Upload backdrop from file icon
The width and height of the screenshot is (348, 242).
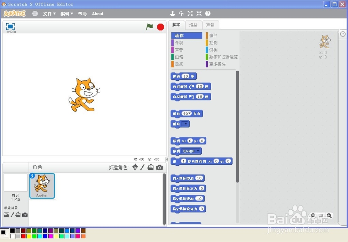18,214
